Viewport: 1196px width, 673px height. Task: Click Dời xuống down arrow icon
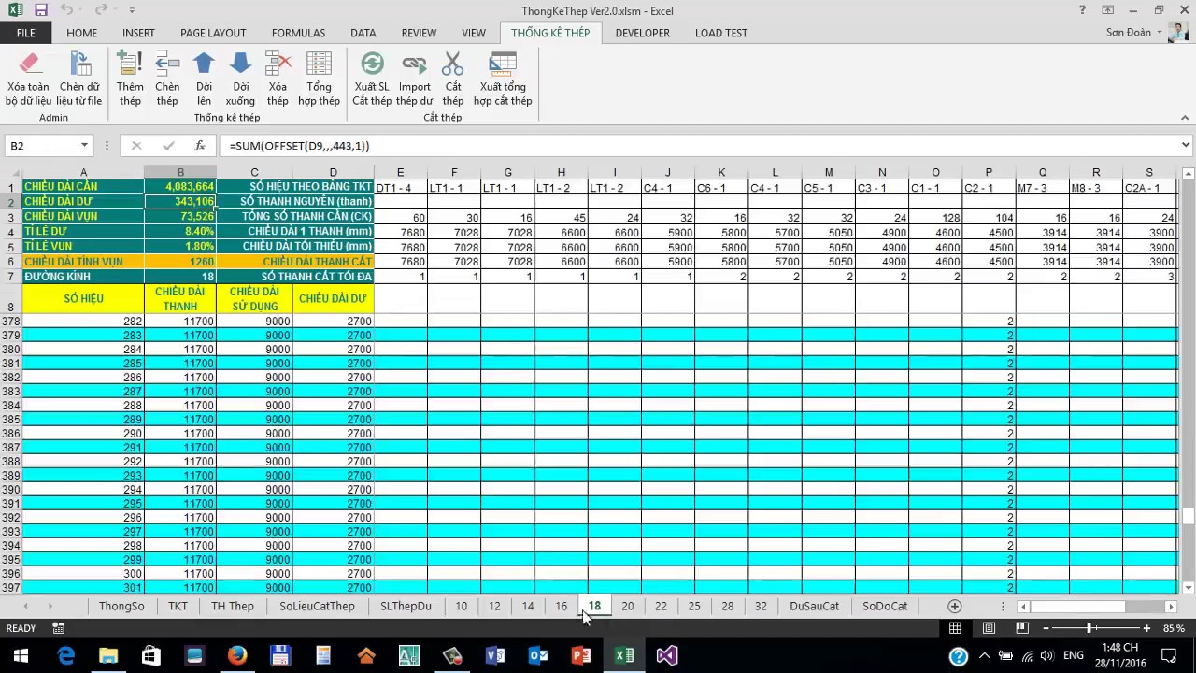240,64
